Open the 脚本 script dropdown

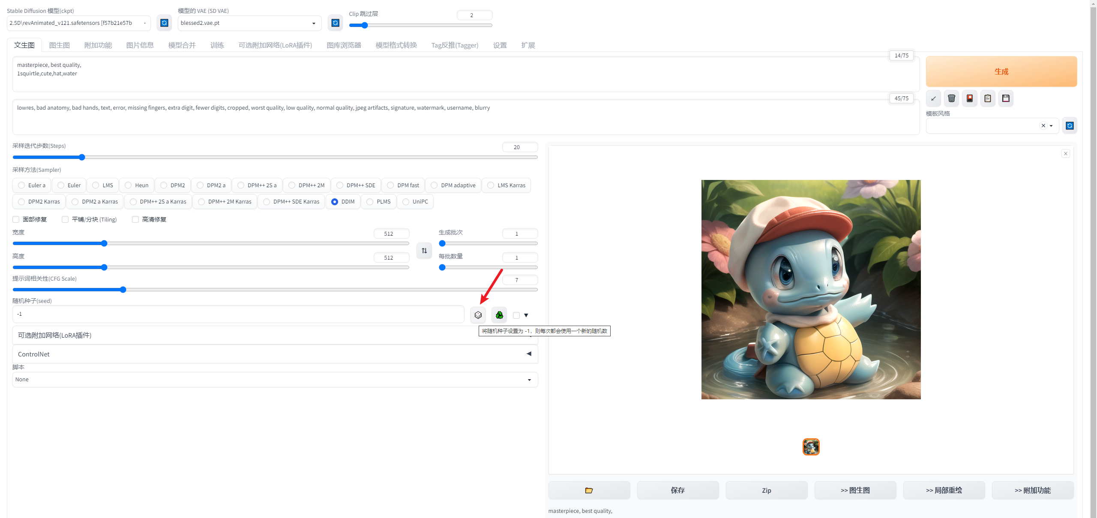[x=275, y=380]
